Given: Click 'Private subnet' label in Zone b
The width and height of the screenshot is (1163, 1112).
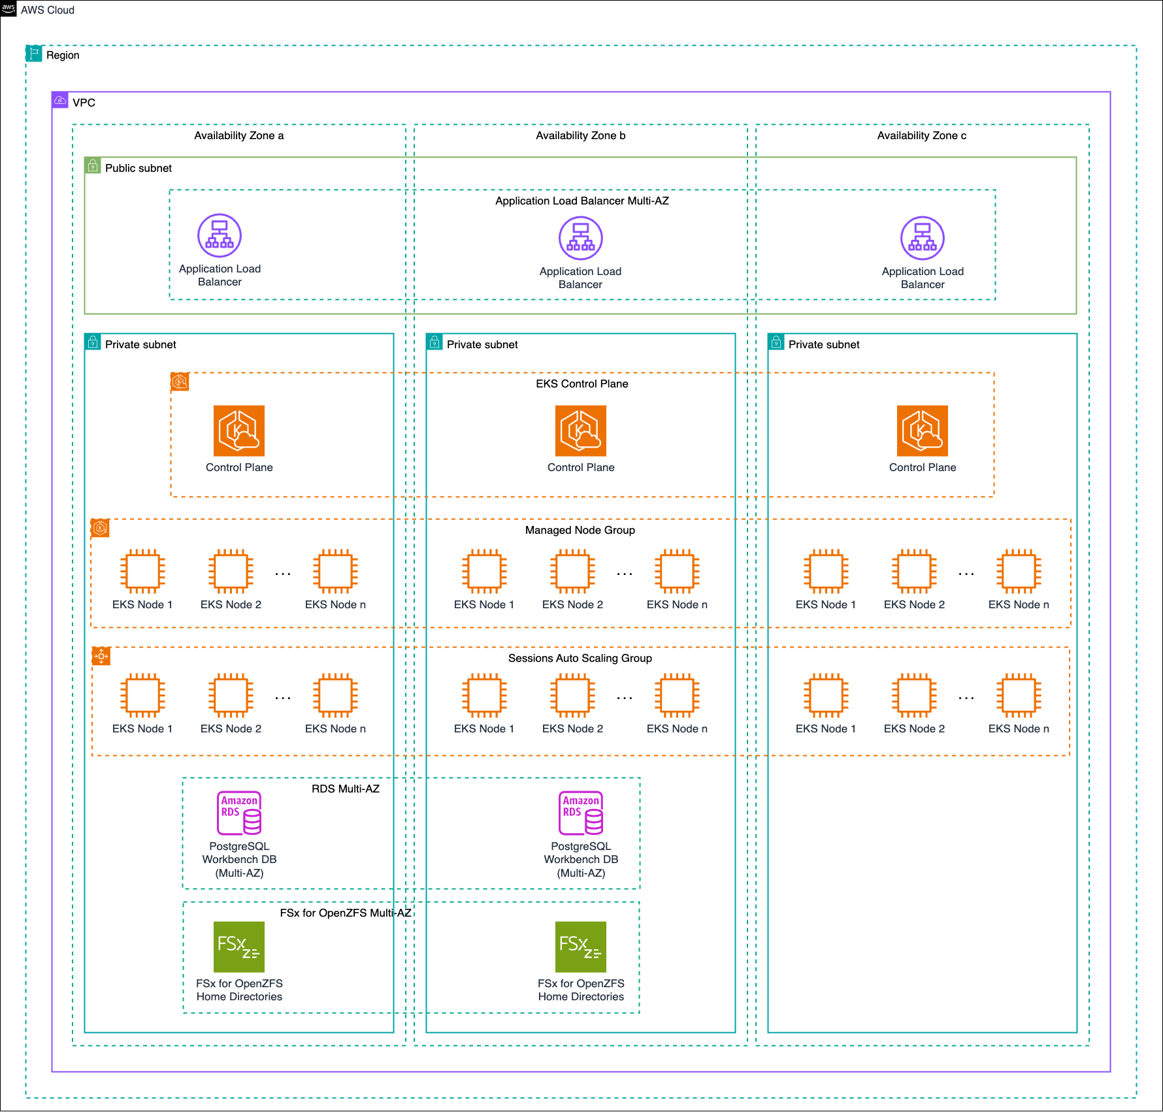Looking at the screenshot, I should pyautogui.click(x=482, y=344).
